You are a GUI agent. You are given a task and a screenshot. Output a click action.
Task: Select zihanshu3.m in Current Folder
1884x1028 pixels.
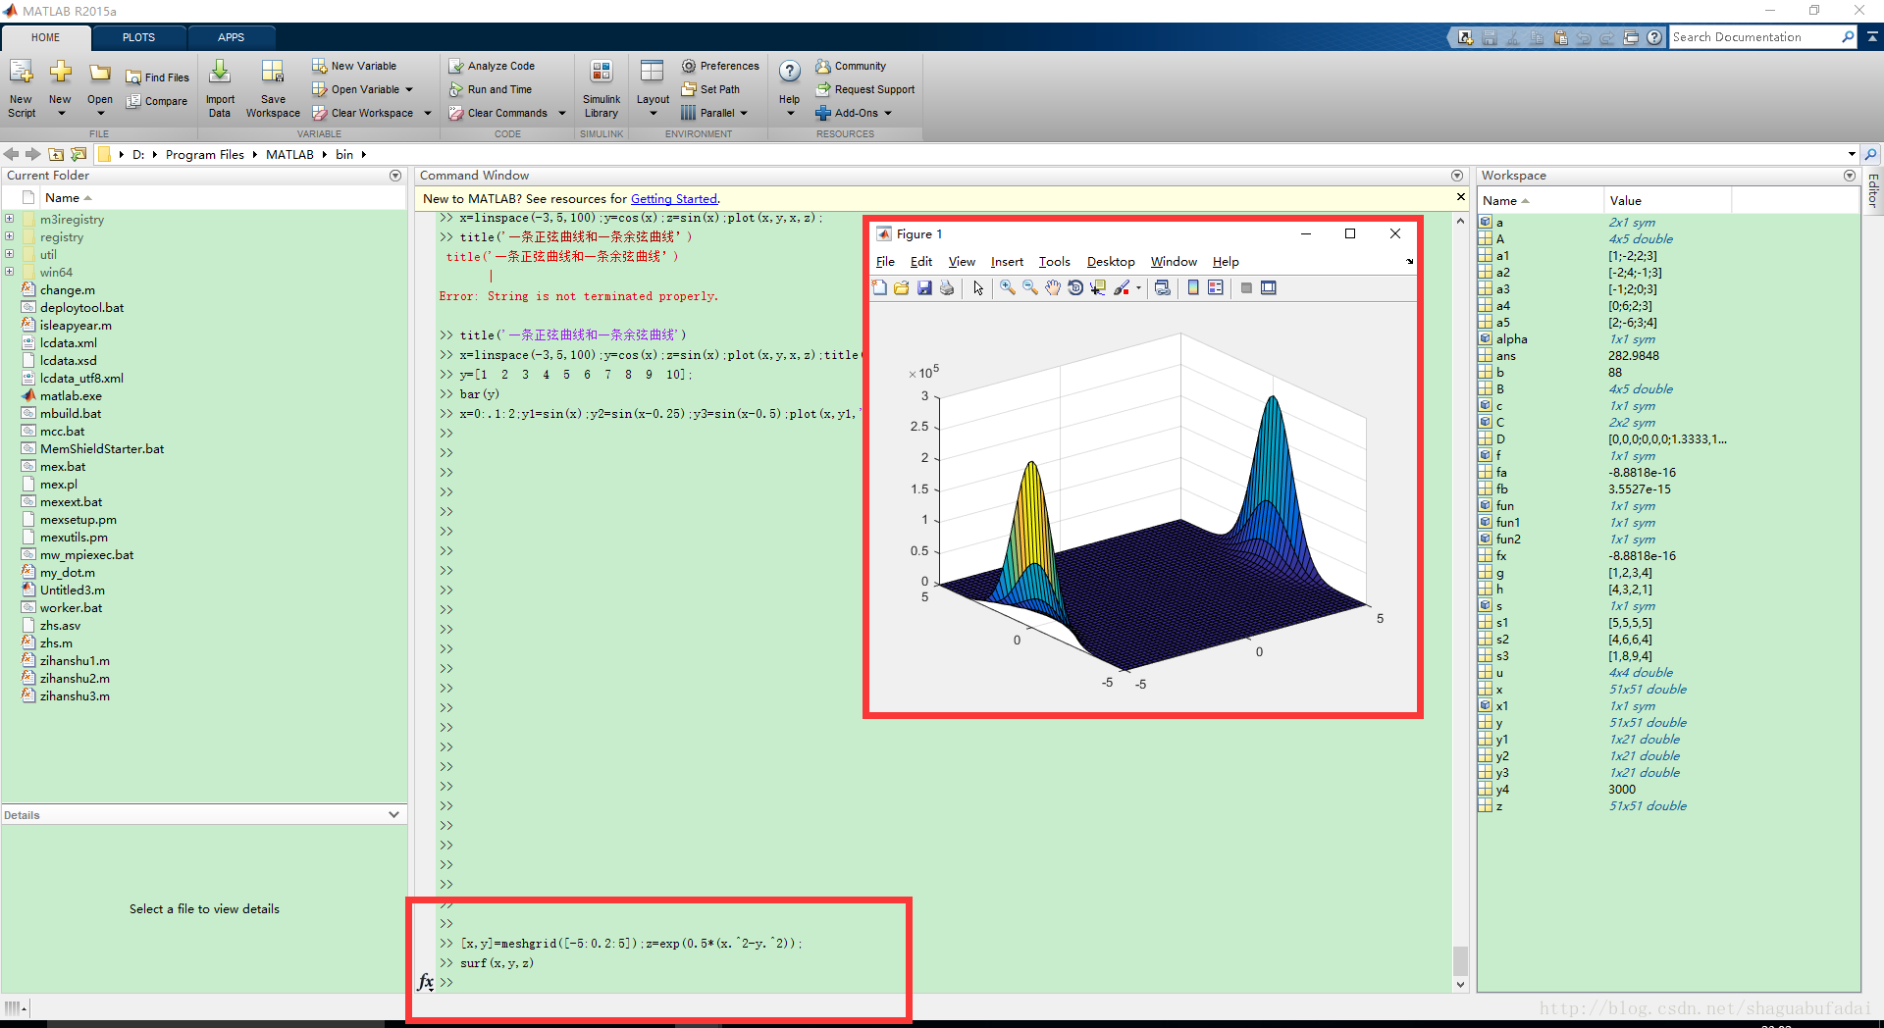75,695
